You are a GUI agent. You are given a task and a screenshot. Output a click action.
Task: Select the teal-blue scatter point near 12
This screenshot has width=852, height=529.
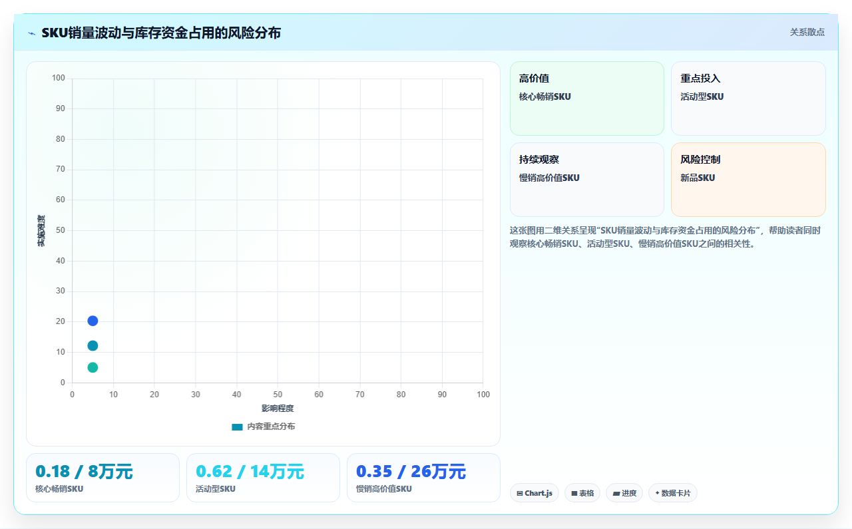point(93,345)
